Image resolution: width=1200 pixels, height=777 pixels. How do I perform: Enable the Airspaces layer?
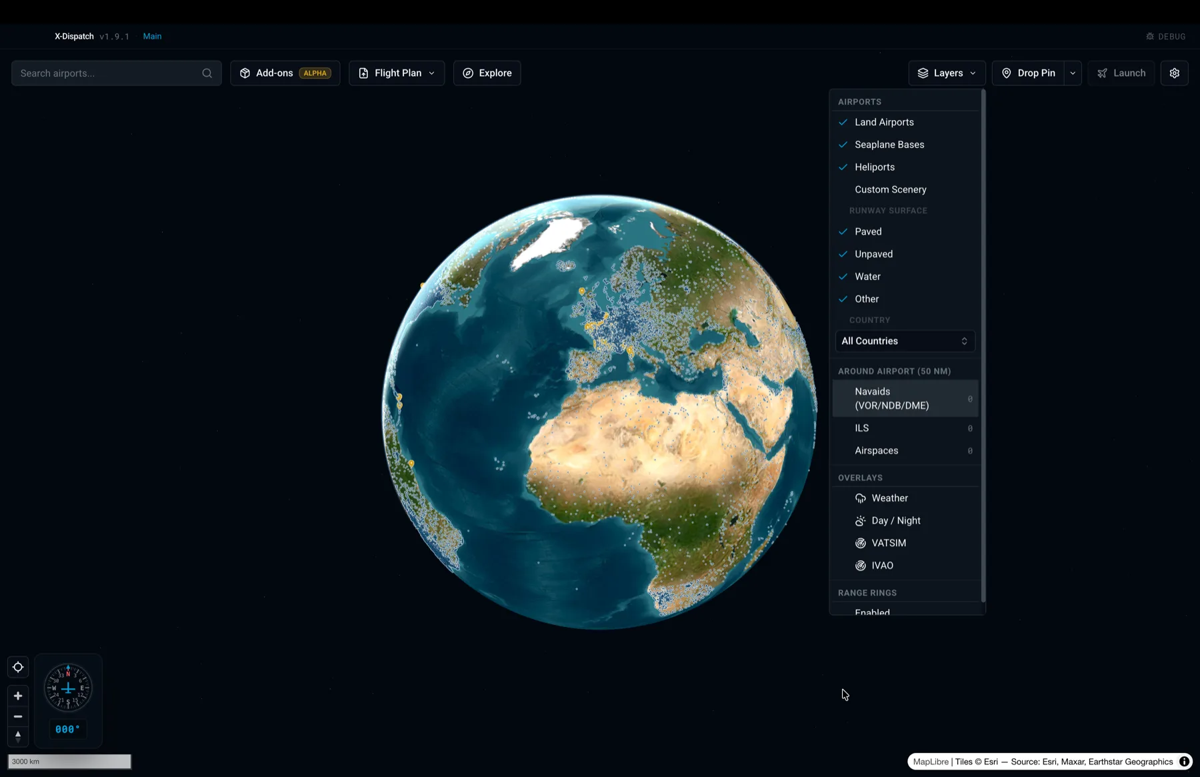pos(905,451)
